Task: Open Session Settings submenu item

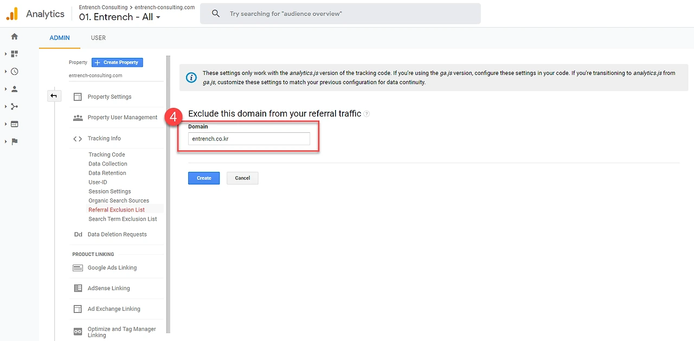Action: coord(110,191)
